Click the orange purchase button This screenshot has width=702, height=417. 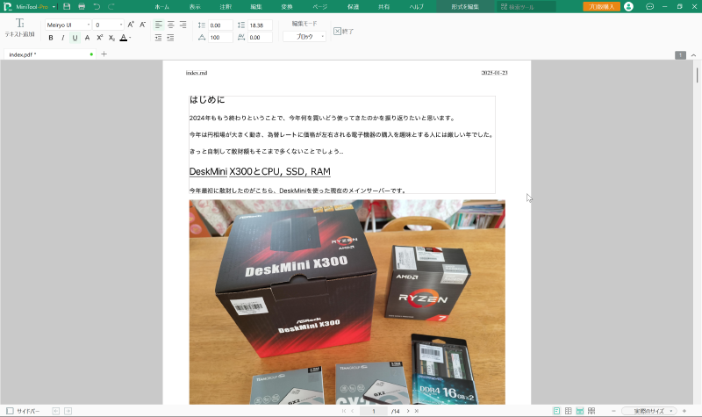(x=601, y=6)
